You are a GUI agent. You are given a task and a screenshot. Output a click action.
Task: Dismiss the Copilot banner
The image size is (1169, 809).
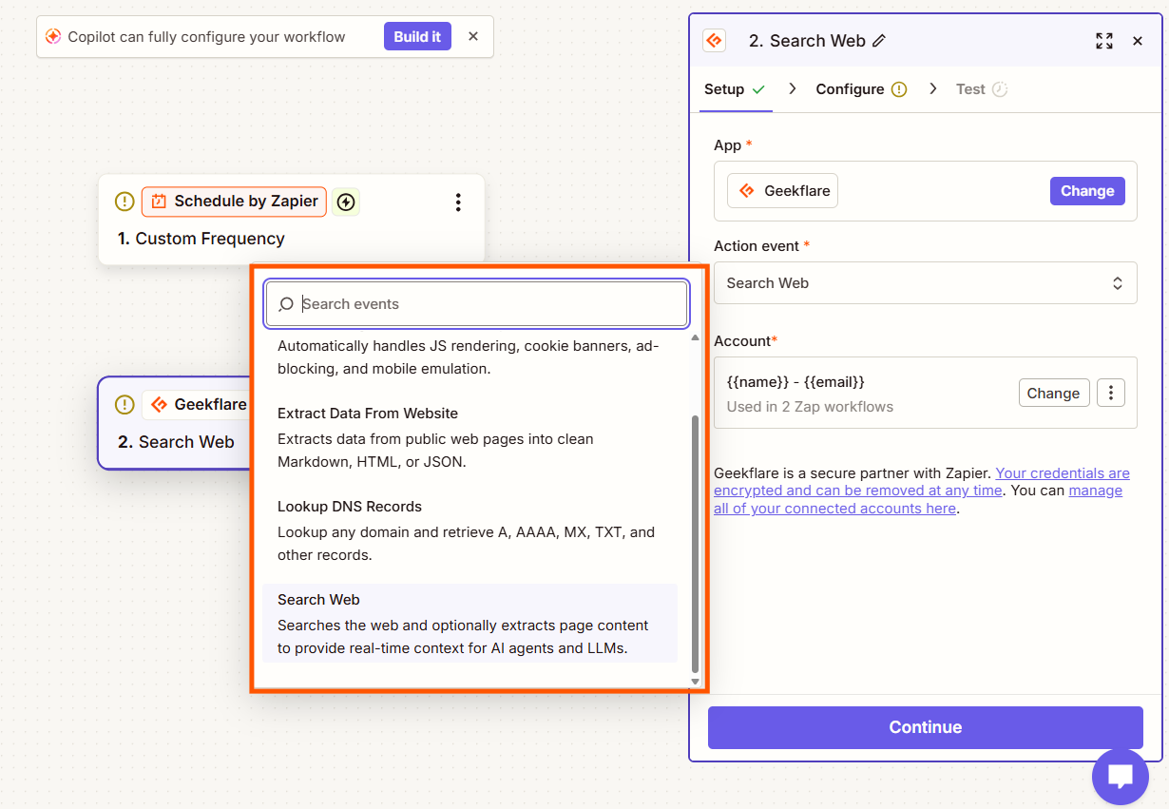(x=473, y=37)
